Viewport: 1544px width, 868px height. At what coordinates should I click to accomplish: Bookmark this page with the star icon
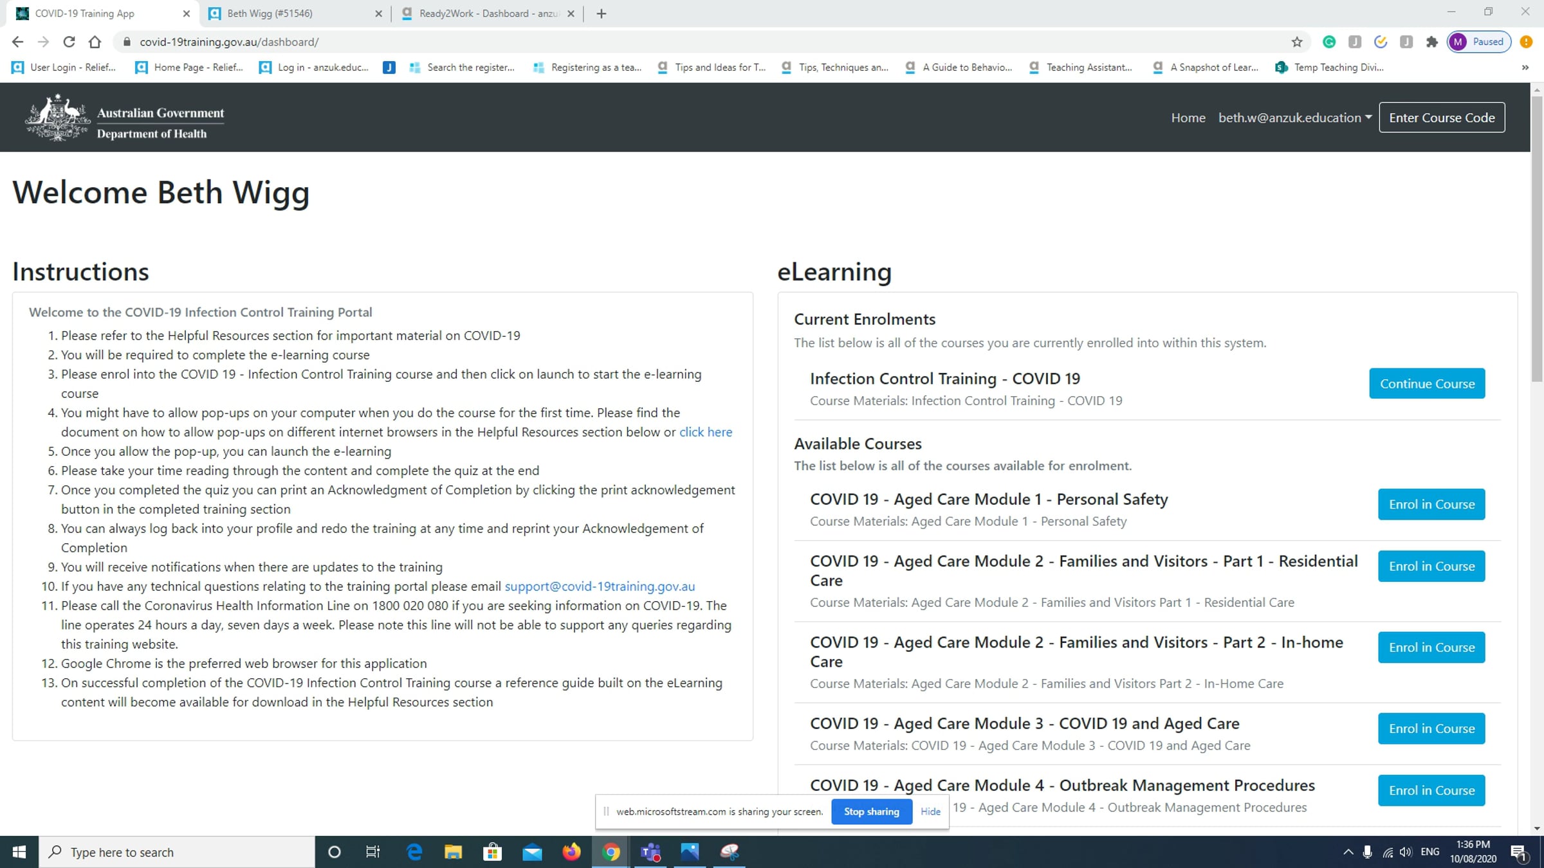(x=1296, y=42)
